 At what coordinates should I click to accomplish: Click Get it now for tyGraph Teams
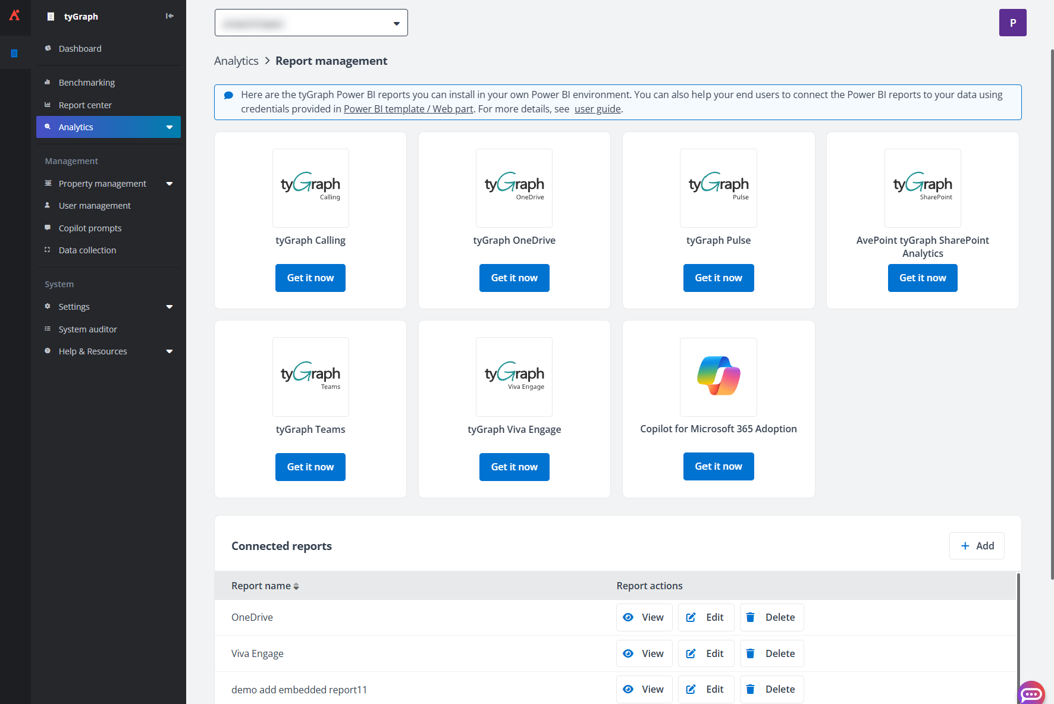(x=310, y=467)
